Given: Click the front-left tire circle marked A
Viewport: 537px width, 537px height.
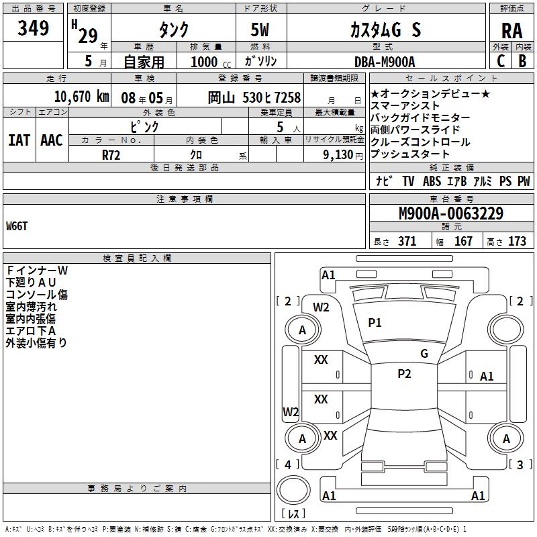Looking at the screenshot, I should click(x=303, y=330).
